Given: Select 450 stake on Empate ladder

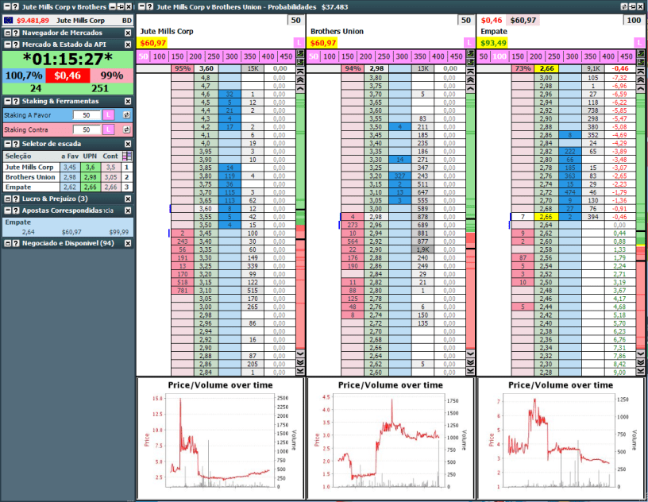Looking at the screenshot, I should point(626,56).
